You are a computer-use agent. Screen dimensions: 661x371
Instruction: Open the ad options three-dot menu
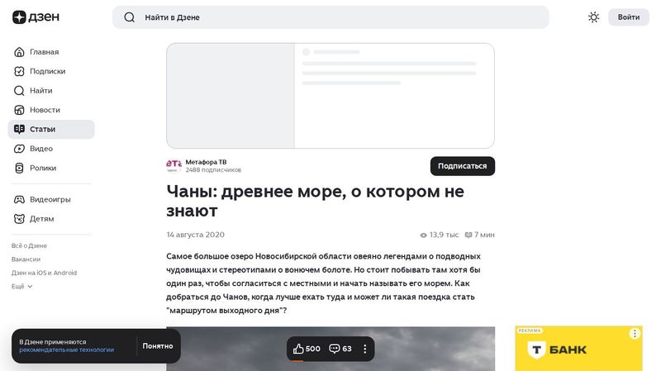click(x=635, y=334)
